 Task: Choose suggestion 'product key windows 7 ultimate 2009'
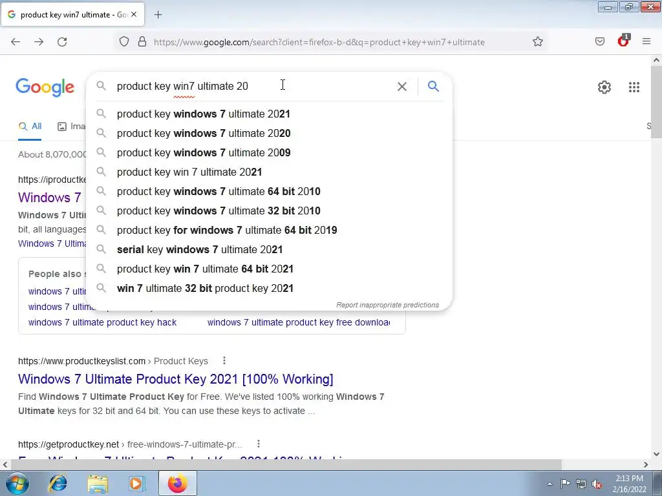269,152
